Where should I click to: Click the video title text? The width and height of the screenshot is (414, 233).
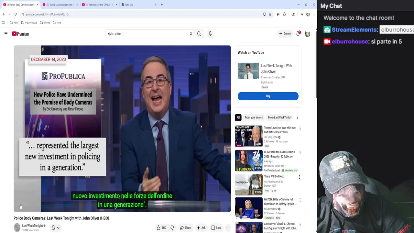point(61,218)
